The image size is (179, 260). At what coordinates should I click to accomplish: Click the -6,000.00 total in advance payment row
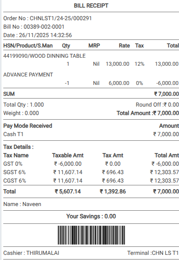[x=167, y=83]
